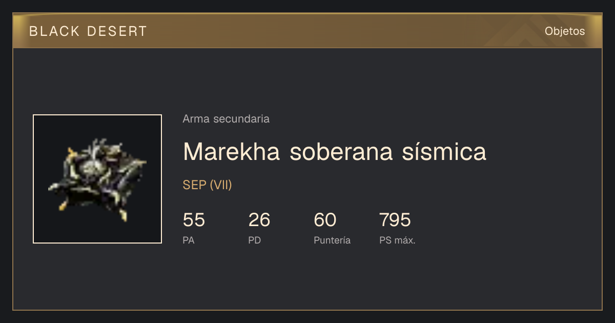
Task: Select the Puntería stat label
Action: [x=332, y=240]
